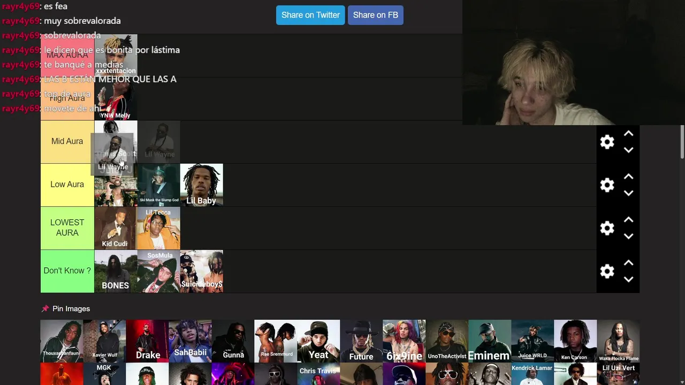685x385 pixels.
Task: Pick the Lil Baby image in Low Aura
Action: tap(202, 185)
